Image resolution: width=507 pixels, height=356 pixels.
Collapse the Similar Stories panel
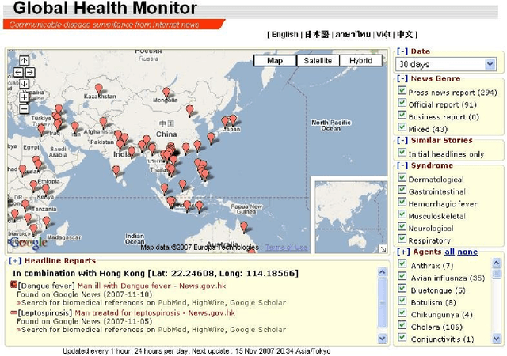click(402, 140)
